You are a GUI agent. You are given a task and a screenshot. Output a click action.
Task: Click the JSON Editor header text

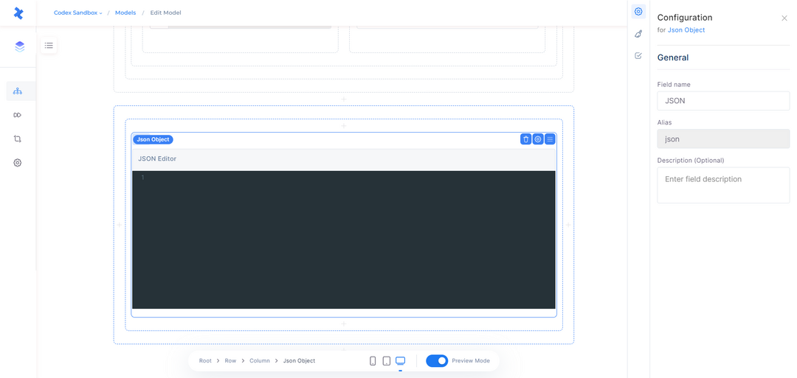[x=157, y=159]
